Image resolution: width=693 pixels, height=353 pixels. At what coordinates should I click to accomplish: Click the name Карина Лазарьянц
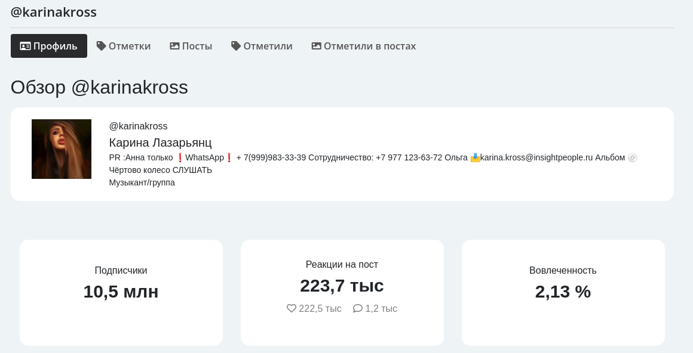pyautogui.click(x=161, y=143)
